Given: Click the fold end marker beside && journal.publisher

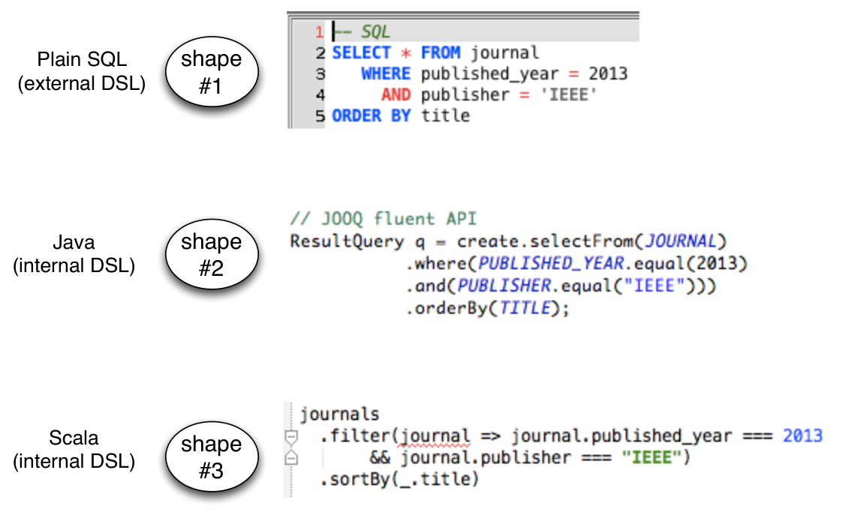Looking at the screenshot, I should point(291,458).
